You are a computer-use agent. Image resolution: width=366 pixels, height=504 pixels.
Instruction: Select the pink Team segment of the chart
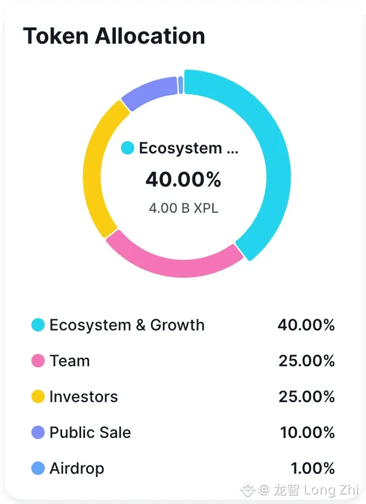173,262
